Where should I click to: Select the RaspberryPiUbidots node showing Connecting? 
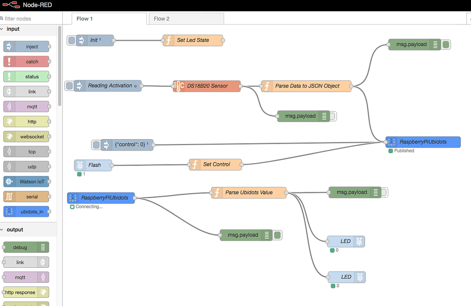pos(101,198)
